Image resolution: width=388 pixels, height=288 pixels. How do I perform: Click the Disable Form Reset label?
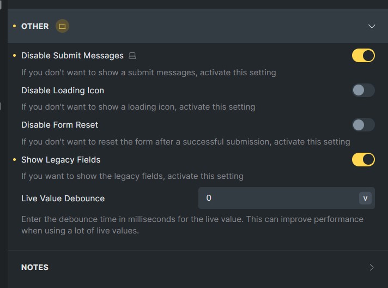point(59,125)
